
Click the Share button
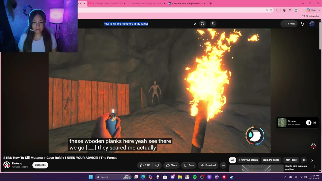pyautogui.click(x=171, y=165)
